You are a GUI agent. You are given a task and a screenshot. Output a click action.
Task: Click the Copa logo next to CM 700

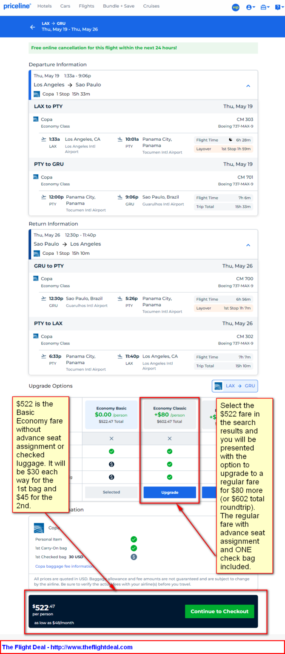[36, 279]
